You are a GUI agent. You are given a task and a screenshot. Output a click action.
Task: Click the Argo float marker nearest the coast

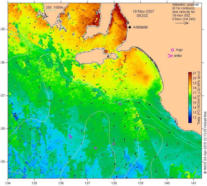pos(120,104)
